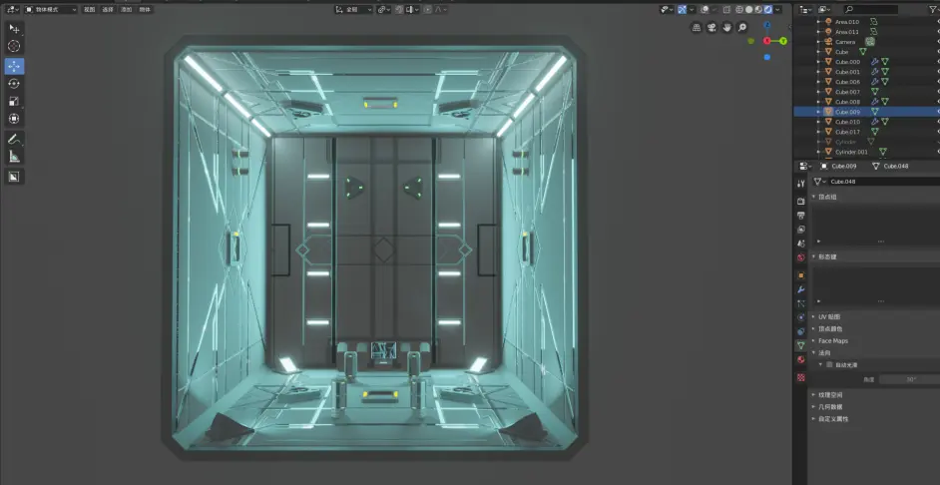Toggle viewport gizmo display
This screenshot has height=485, width=940.
(683, 10)
